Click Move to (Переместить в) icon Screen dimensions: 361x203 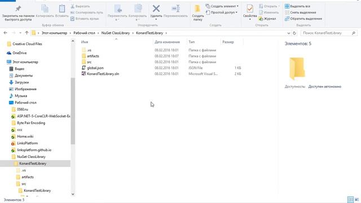118,9
